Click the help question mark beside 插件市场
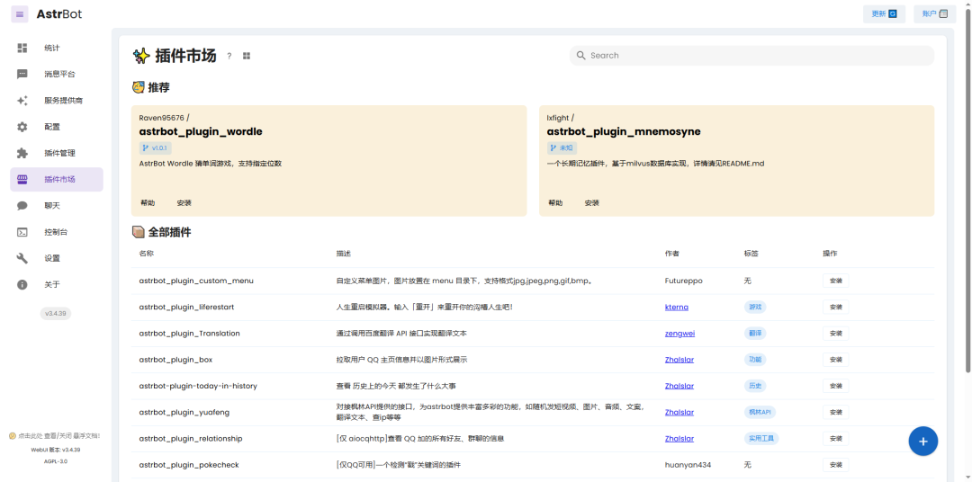972x482 pixels. coord(229,56)
